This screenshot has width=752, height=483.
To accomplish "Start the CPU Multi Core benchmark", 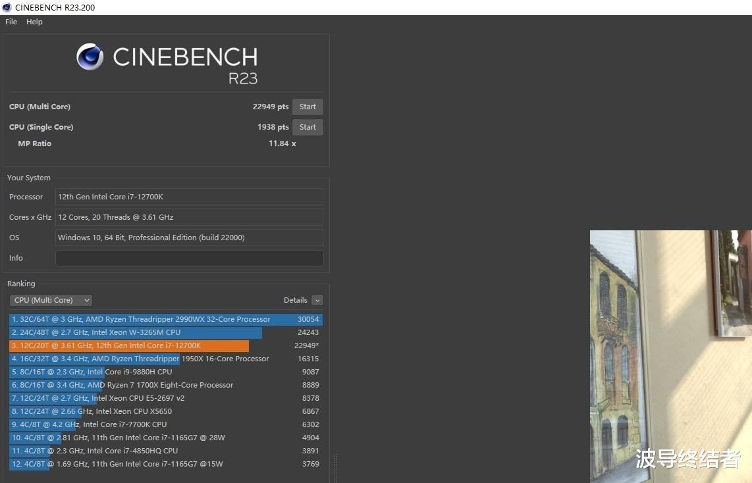I will (x=307, y=106).
